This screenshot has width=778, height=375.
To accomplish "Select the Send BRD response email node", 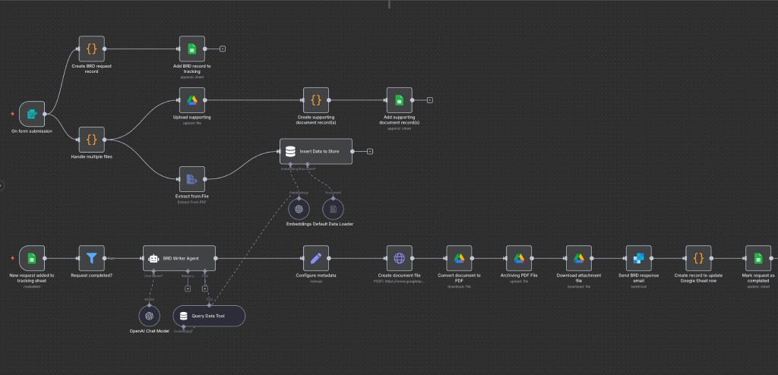I will [x=638, y=258].
